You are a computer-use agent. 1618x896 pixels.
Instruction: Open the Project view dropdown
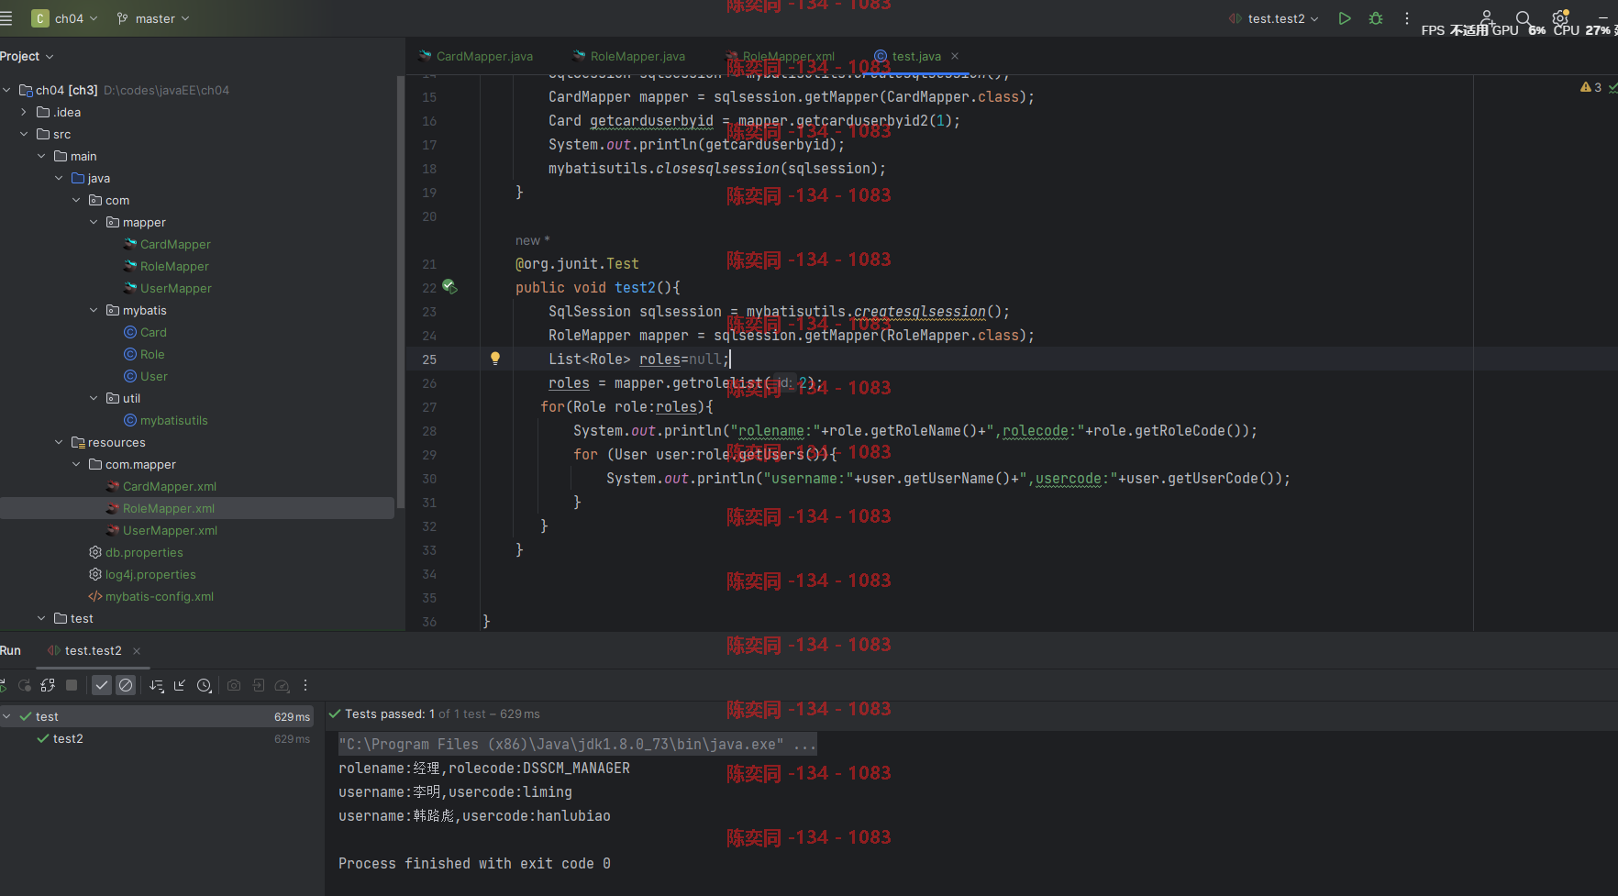[x=27, y=56]
